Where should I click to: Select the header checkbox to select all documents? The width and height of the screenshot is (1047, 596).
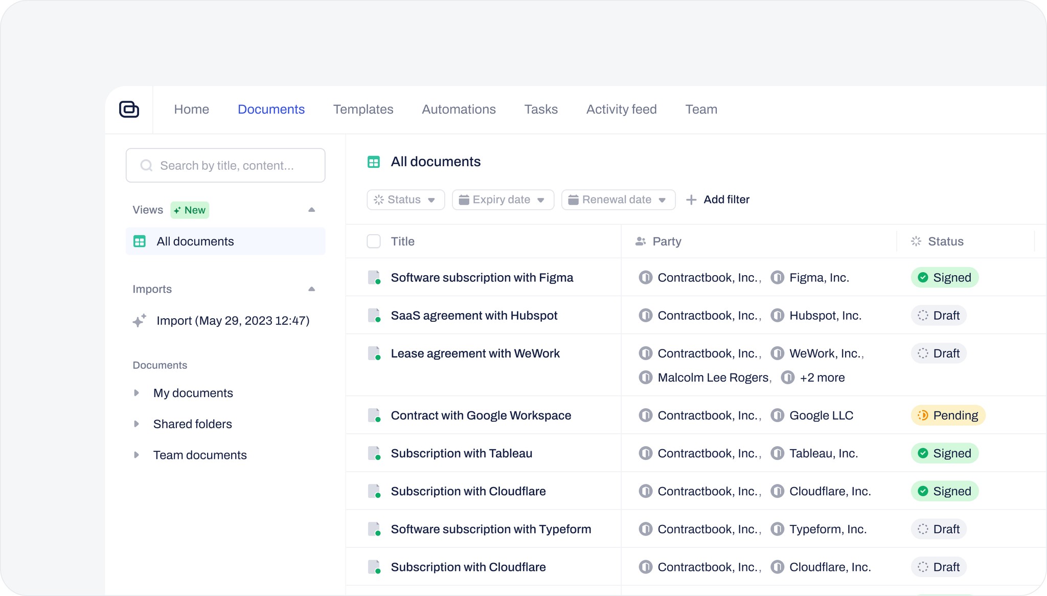374,241
